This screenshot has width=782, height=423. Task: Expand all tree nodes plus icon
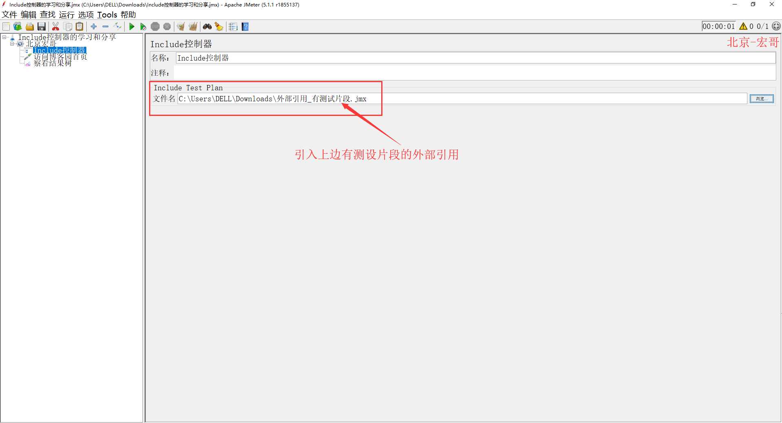point(94,26)
